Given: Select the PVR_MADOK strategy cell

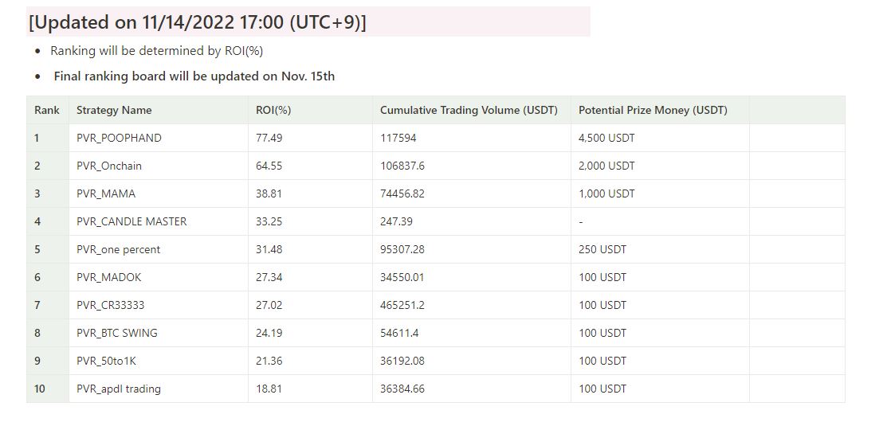Looking at the screenshot, I should (158, 277).
